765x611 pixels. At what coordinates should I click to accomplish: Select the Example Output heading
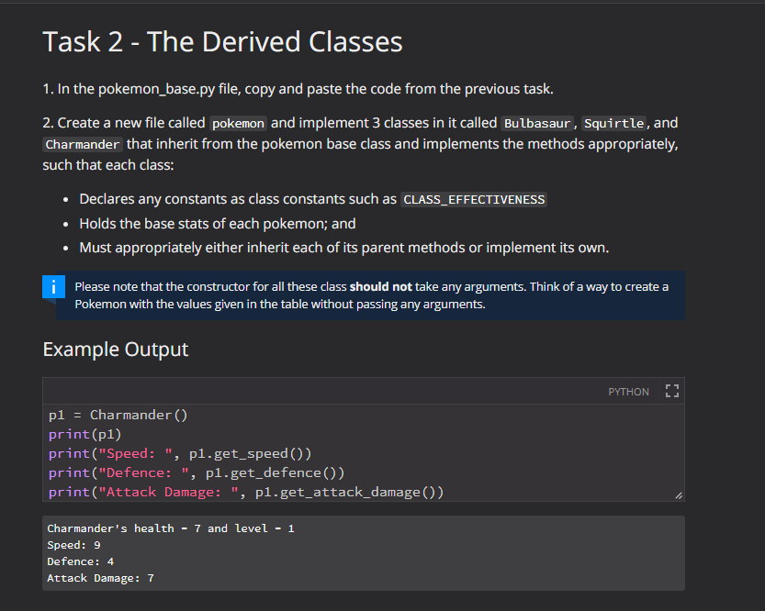(x=115, y=349)
